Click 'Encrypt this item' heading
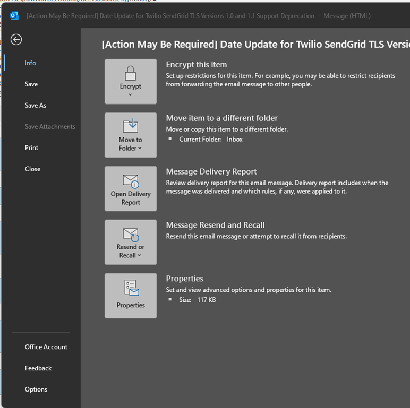Viewport: 410px width, 408px height. click(x=197, y=65)
